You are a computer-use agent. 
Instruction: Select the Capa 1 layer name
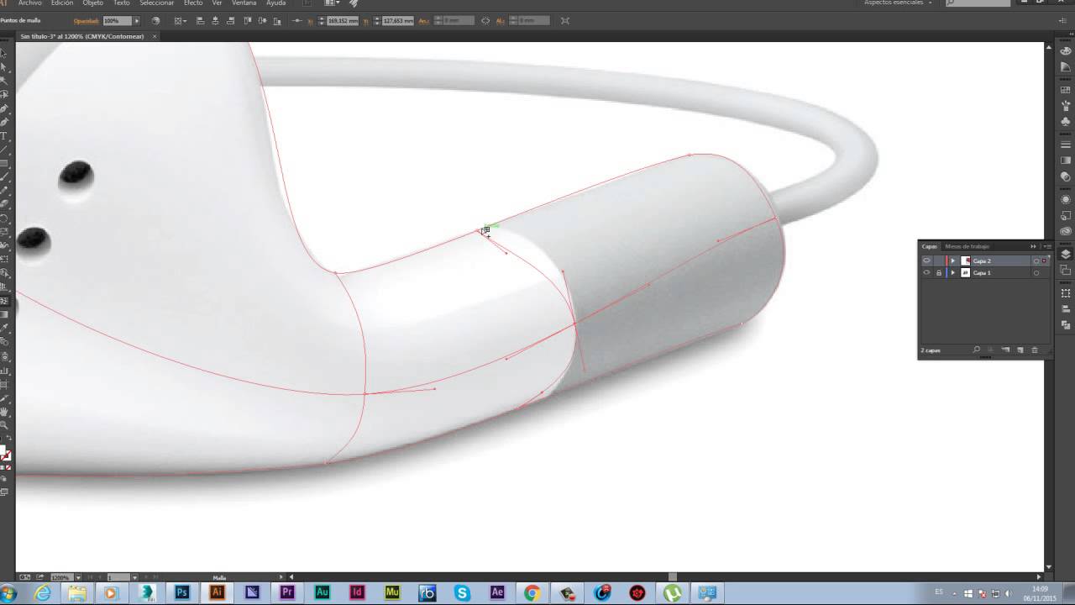(x=982, y=273)
